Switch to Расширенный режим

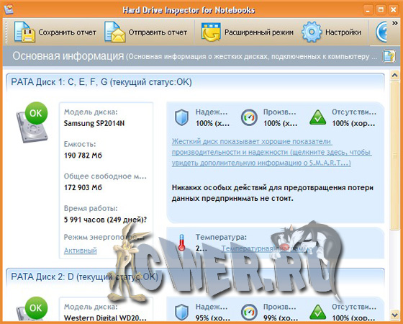pyautogui.click(x=248, y=32)
